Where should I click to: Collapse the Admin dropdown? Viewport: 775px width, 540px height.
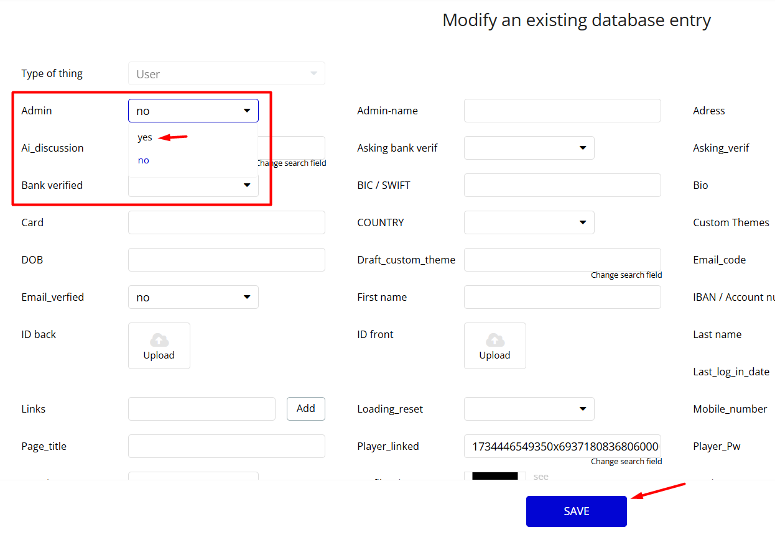coord(247,111)
